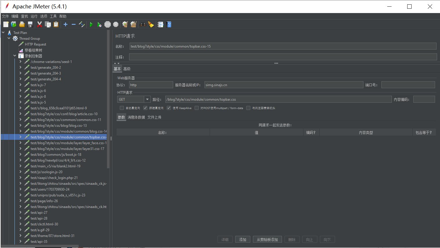Click the New test plan icon
Image resolution: width=440 pixels, height=248 pixels.
(x=6, y=24)
